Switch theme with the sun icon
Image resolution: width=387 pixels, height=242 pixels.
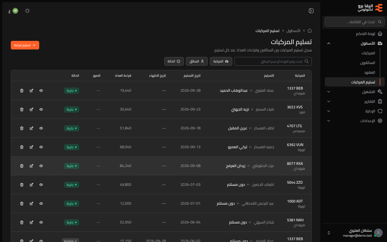point(27,11)
